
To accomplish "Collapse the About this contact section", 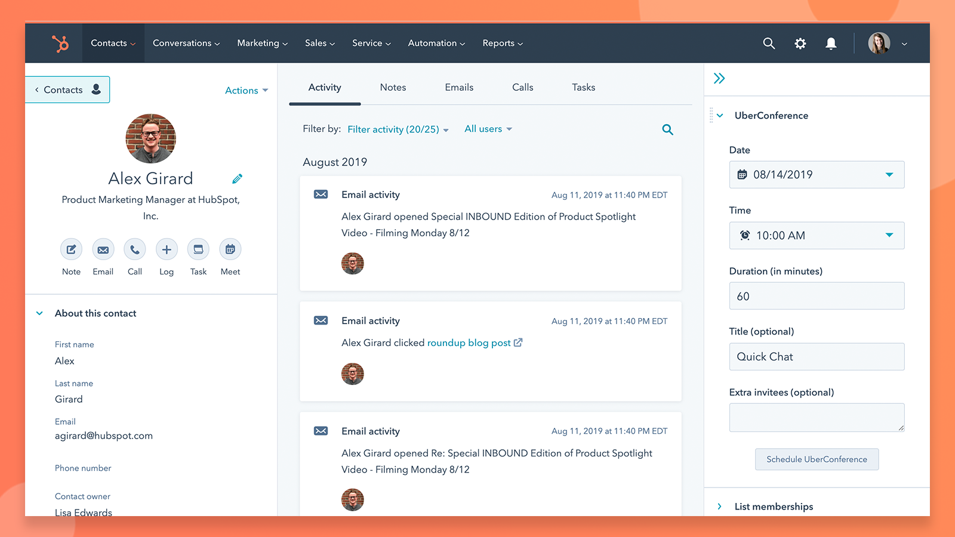I will point(40,313).
